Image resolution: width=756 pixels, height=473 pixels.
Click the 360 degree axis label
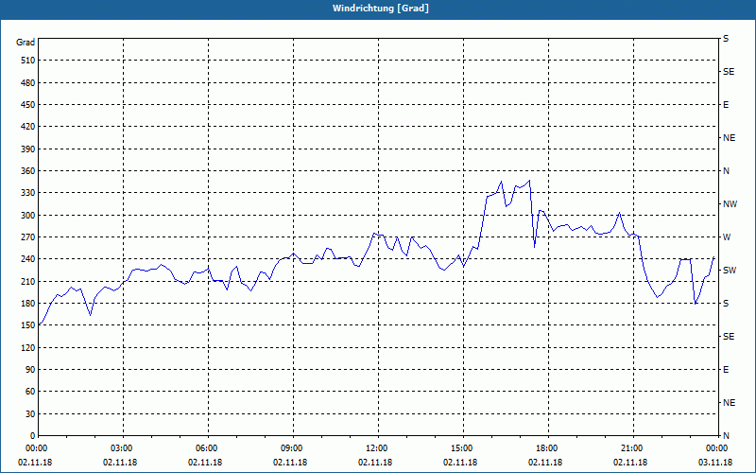(x=28, y=171)
